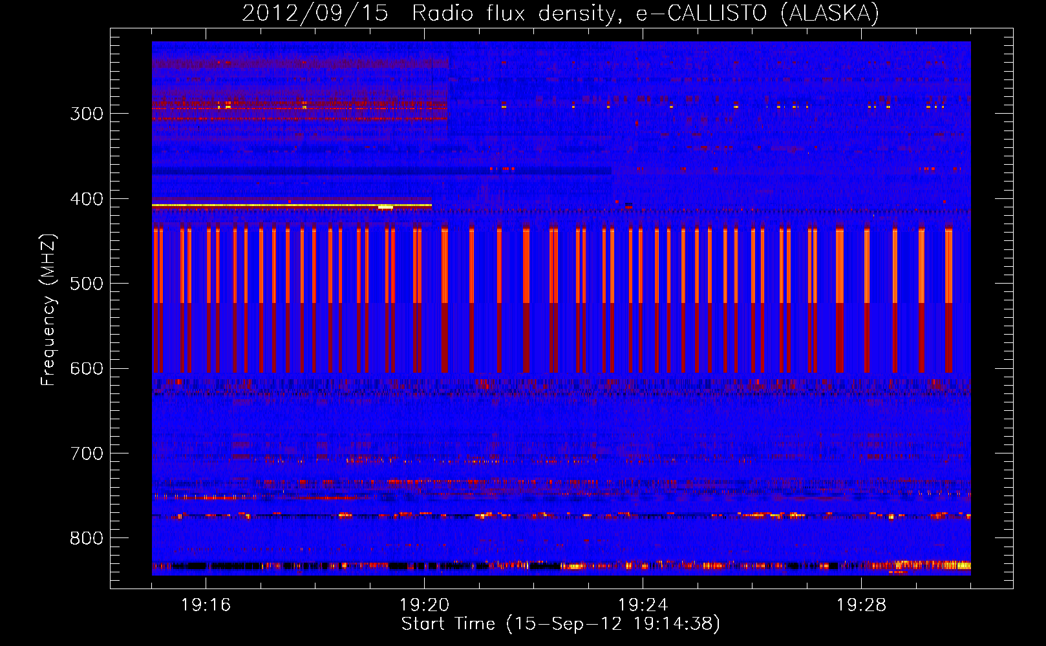Click the 19:16 time tick label
The width and height of the screenshot is (1046, 646).
pyautogui.click(x=206, y=605)
